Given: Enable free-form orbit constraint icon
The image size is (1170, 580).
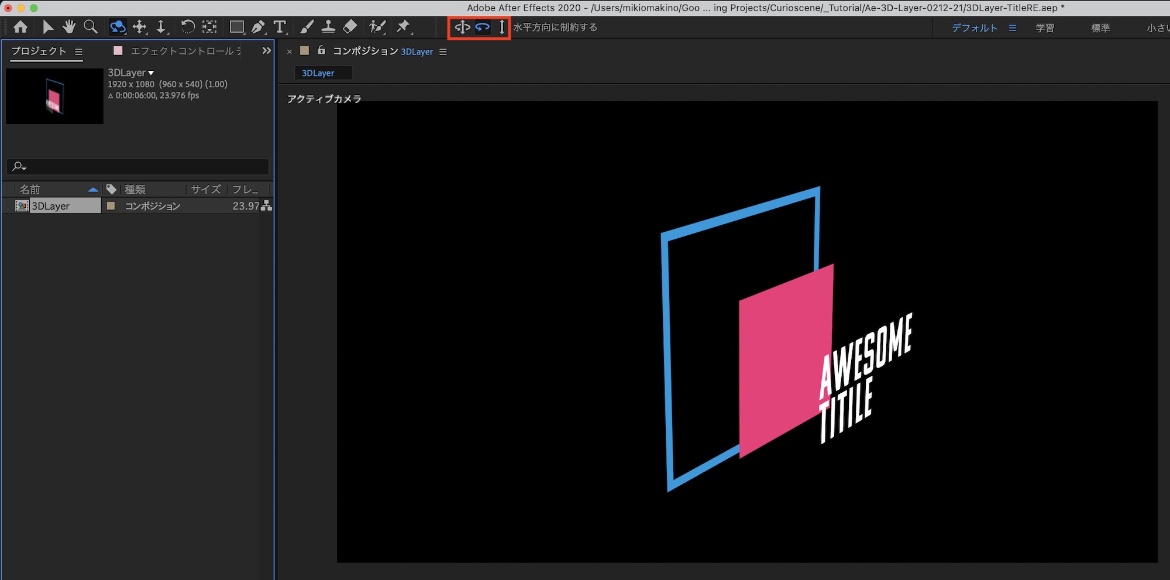Looking at the screenshot, I should pyautogui.click(x=462, y=28).
